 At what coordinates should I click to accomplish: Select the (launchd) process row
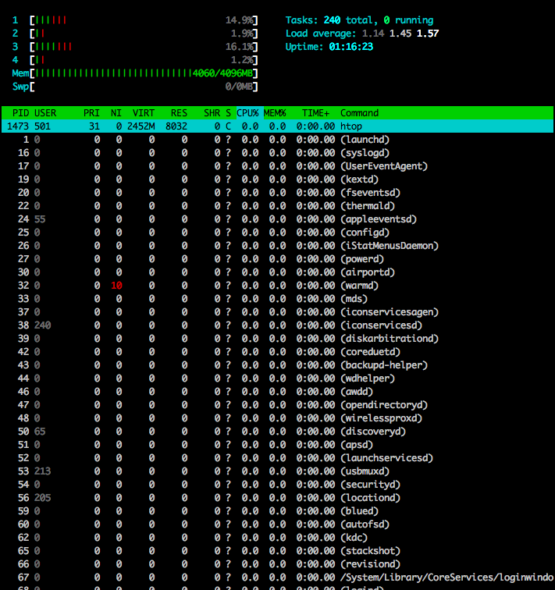(x=277, y=140)
